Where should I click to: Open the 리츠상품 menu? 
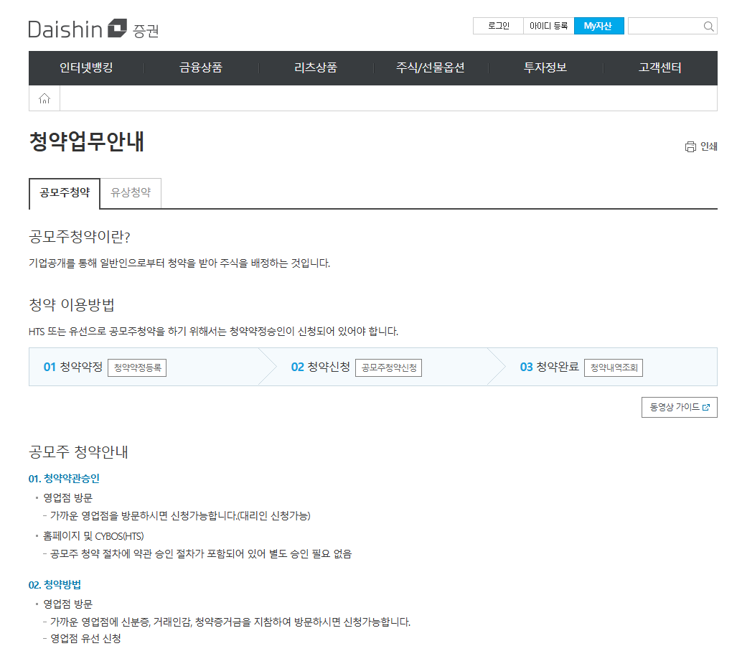click(316, 68)
